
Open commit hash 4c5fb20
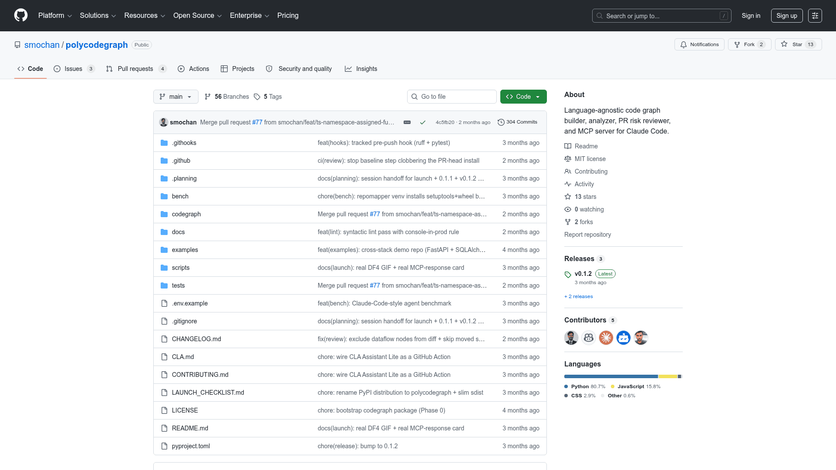(445, 122)
